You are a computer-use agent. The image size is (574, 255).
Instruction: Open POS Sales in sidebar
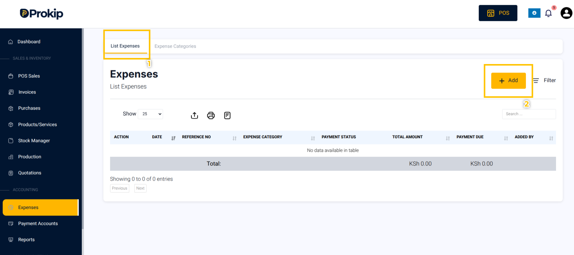point(29,76)
